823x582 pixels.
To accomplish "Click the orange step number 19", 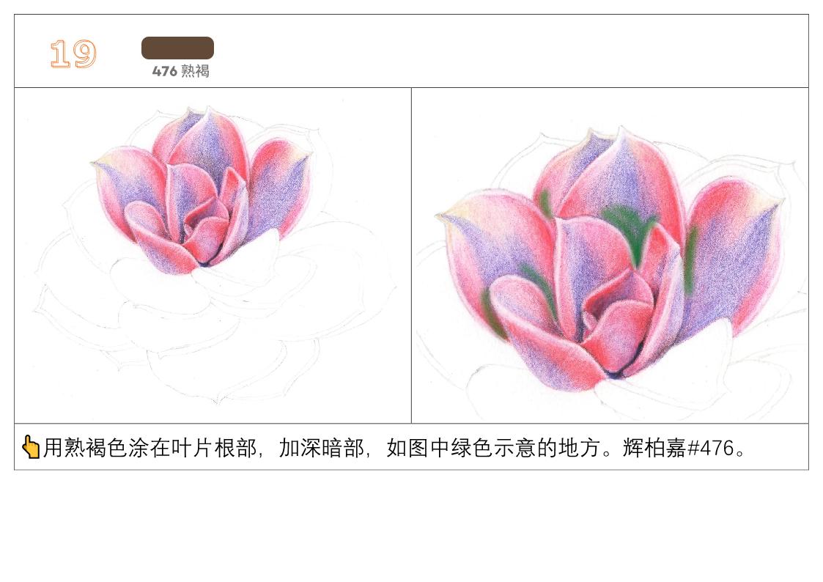I will click(x=73, y=54).
